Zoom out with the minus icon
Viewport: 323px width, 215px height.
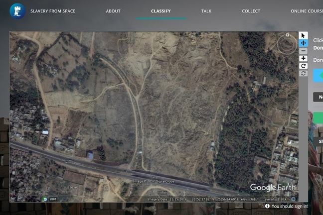pyautogui.click(x=303, y=51)
